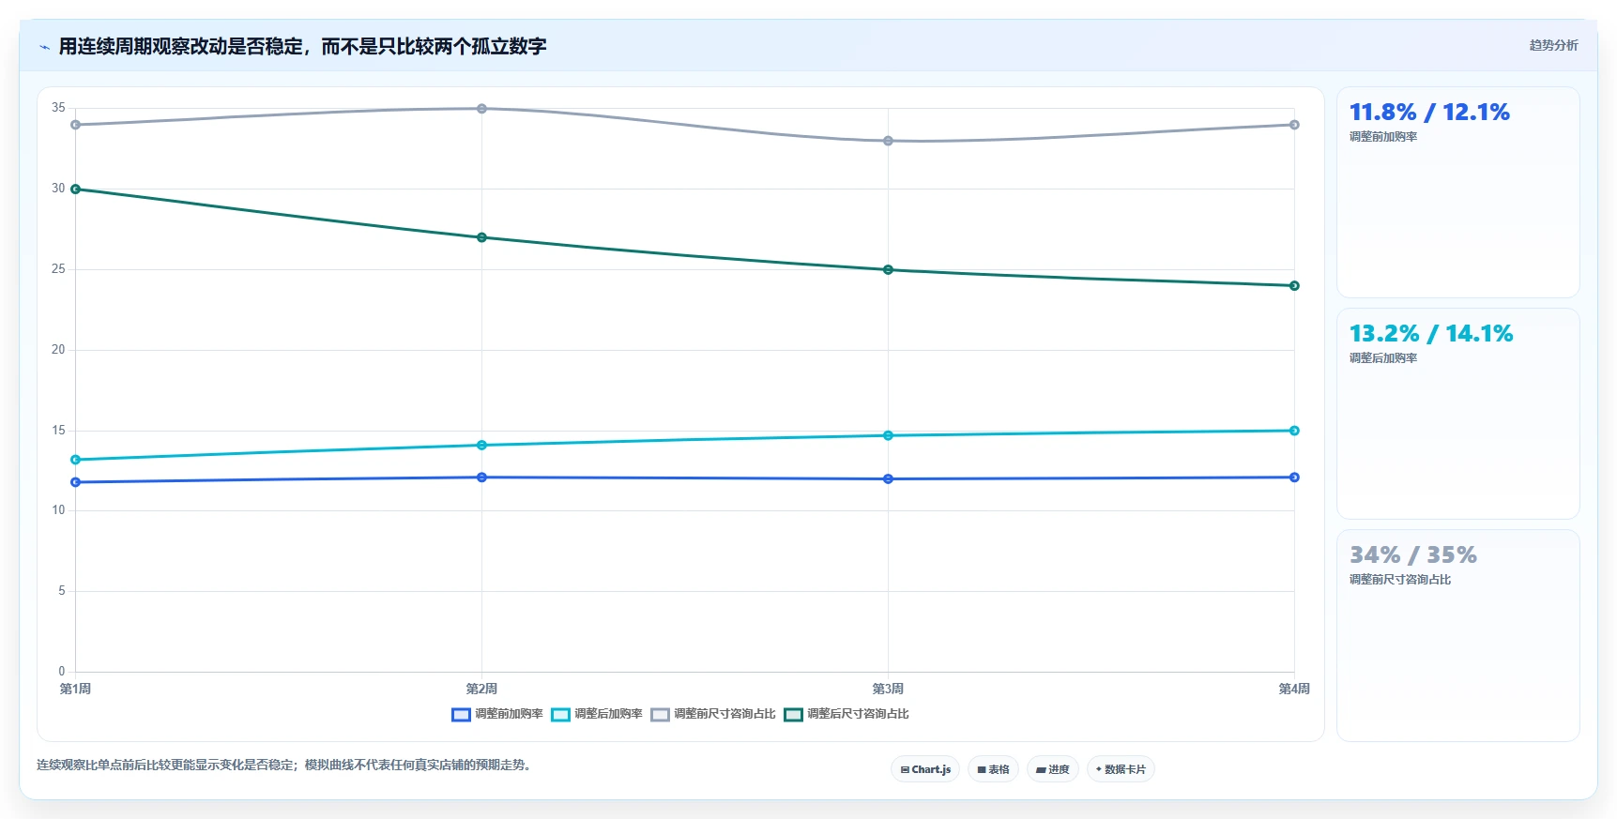Click the 20 y-axis tick label
Screen dimensions: 1617x819
pyautogui.click(x=58, y=350)
